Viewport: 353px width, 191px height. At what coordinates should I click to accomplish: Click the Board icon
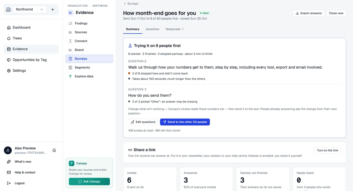(70, 50)
